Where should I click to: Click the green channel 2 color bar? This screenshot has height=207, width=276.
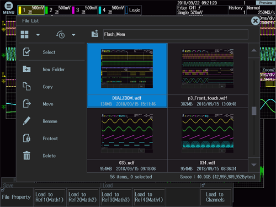click(46, 10)
